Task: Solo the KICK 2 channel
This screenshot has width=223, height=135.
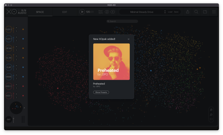Action: coord(16,88)
